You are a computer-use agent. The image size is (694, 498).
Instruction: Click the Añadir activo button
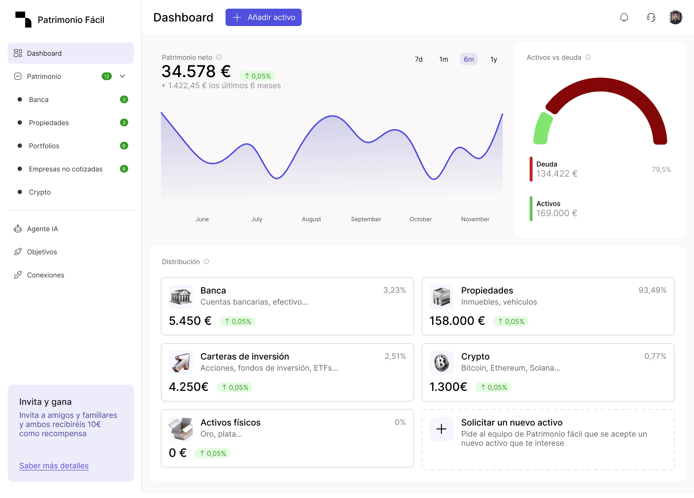(263, 17)
